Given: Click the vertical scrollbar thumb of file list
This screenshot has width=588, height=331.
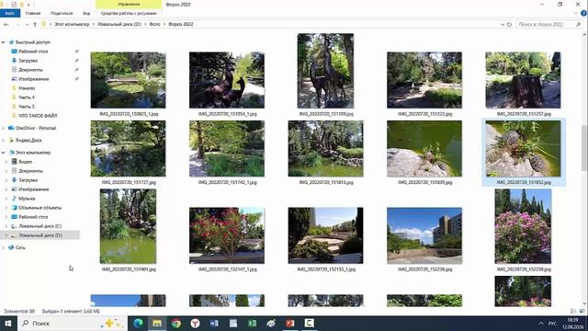Looking at the screenshot, I should tap(584, 147).
